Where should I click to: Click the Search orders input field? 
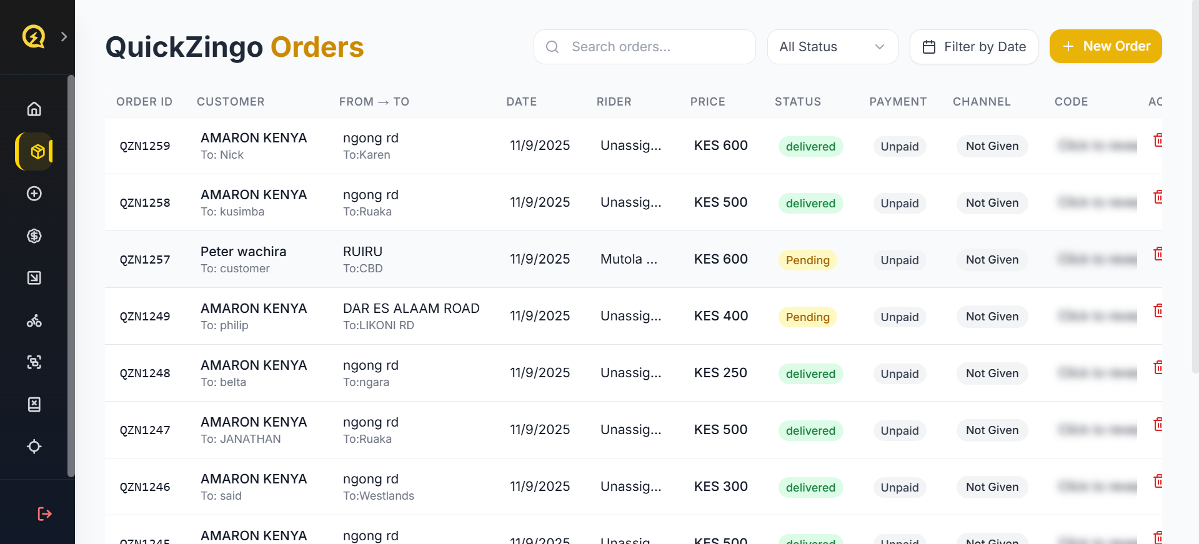point(645,47)
